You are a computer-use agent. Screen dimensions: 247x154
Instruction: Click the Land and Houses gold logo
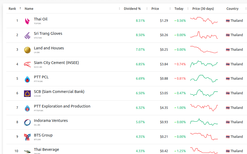(x=27, y=50)
